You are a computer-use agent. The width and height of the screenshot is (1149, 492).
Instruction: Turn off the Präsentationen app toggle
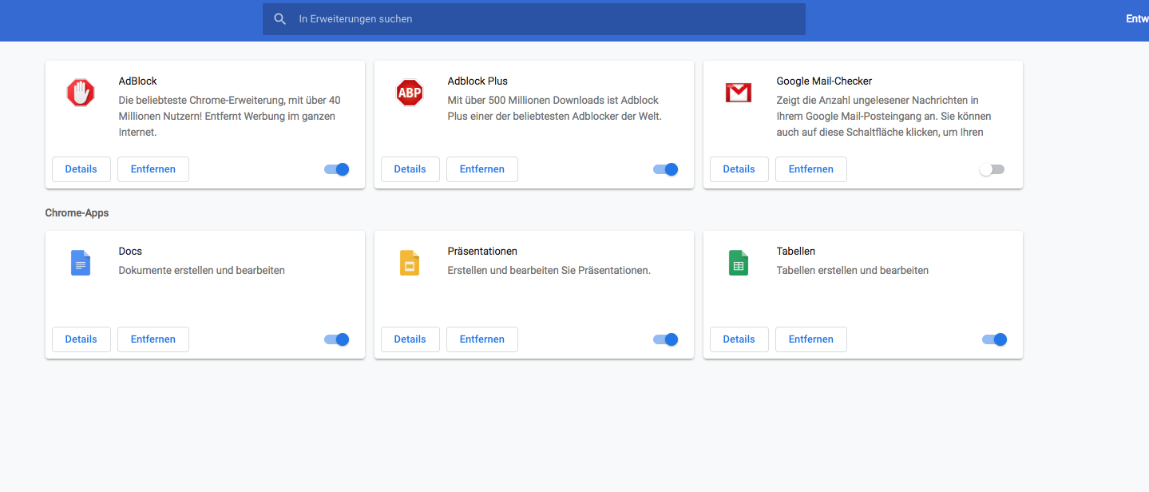[666, 339]
